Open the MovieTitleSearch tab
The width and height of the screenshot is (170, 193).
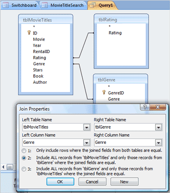pyautogui.click(x=63, y=5)
